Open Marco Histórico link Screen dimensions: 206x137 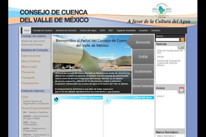(31, 61)
